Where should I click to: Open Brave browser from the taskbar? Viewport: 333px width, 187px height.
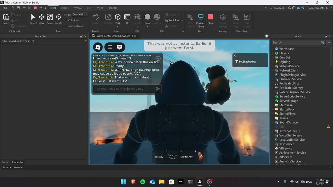click(x=133, y=182)
